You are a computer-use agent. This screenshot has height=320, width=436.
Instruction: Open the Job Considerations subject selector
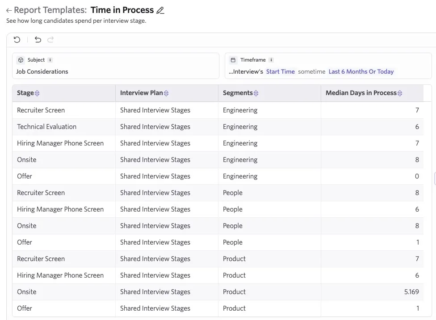click(42, 72)
